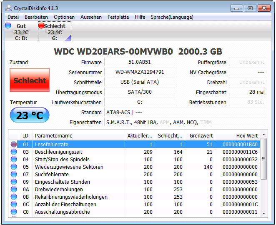Click Grenzwert value 140

click(208, 167)
